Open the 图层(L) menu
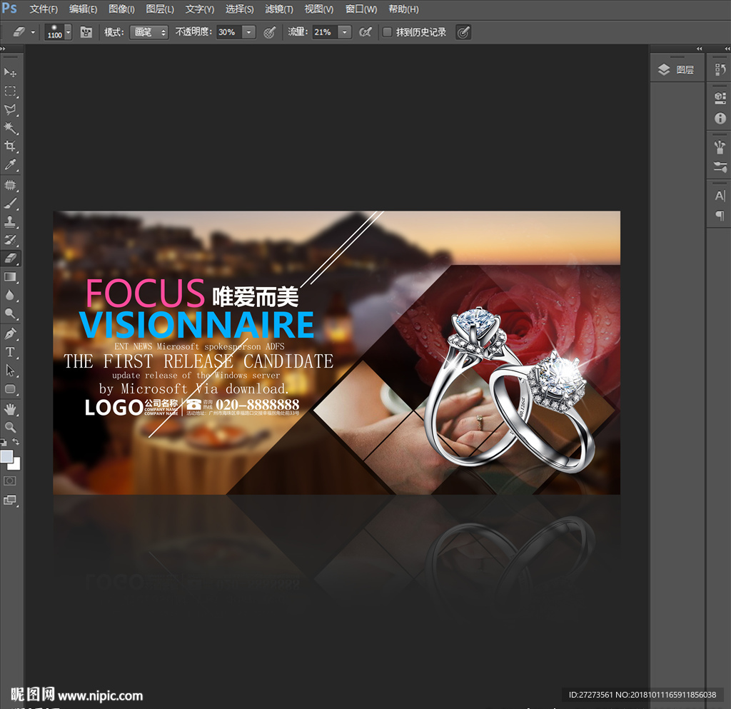Viewport: 731px width, 709px height. tap(160, 9)
